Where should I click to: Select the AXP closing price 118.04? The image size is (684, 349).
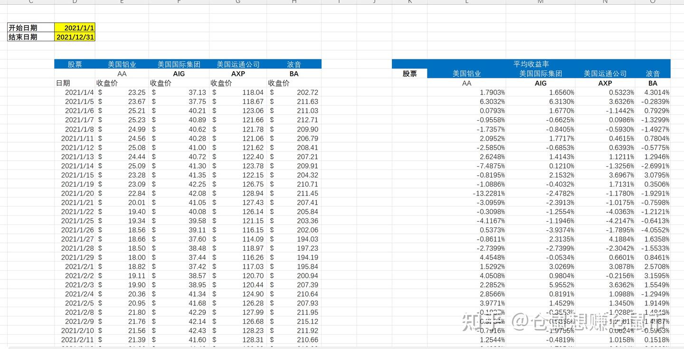pyautogui.click(x=238, y=92)
